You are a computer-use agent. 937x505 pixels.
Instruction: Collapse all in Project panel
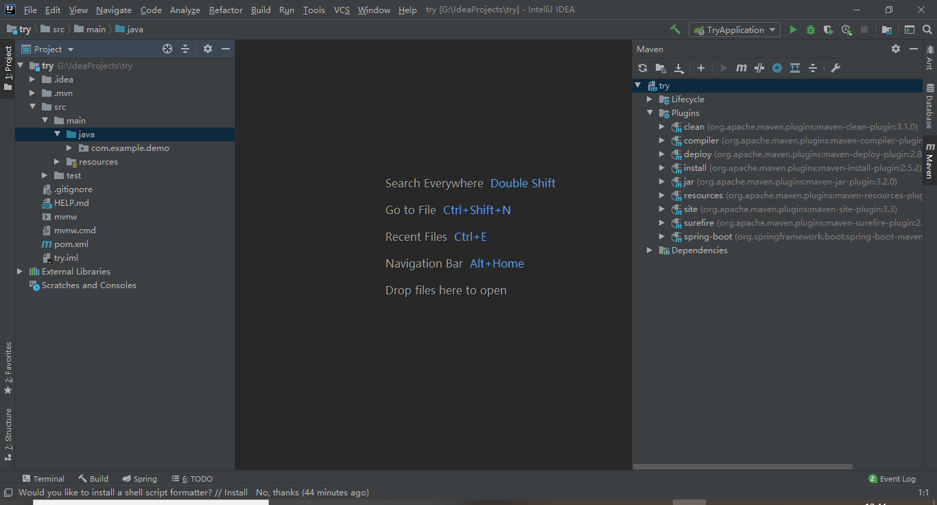(x=185, y=49)
